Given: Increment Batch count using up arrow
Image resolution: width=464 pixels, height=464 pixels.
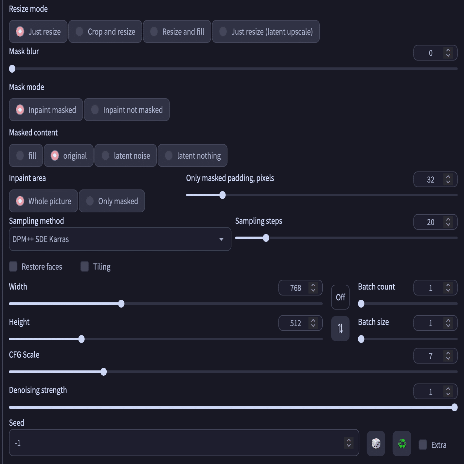Looking at the screenshot, I should click(448, 285).
